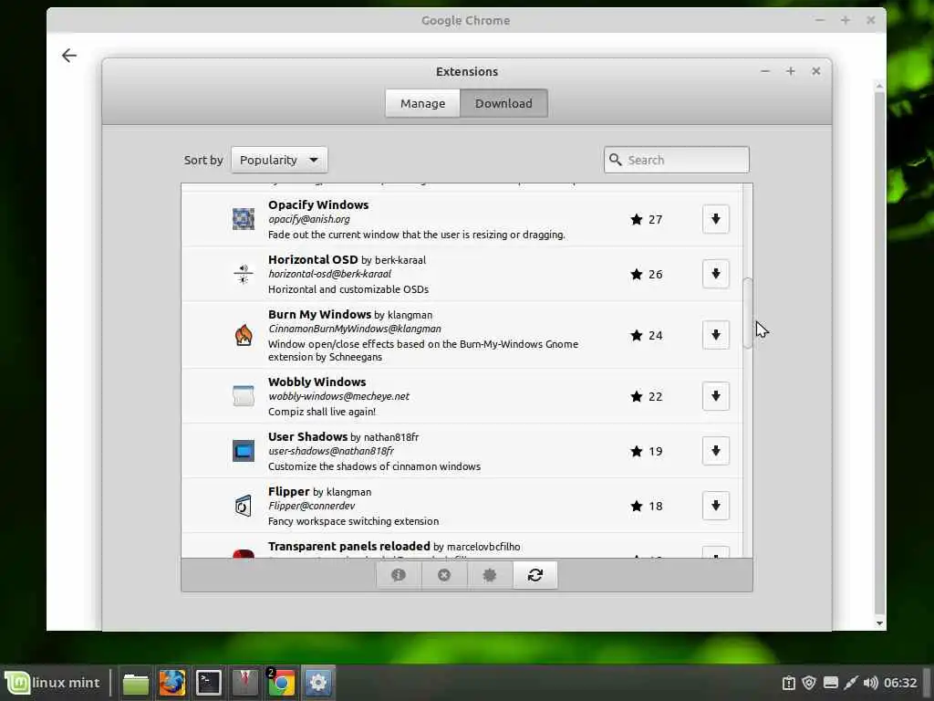Viewport: 934px width, 701px height.
Task: Switch to the settings window in taskbar
Action: tap(318, 683)
